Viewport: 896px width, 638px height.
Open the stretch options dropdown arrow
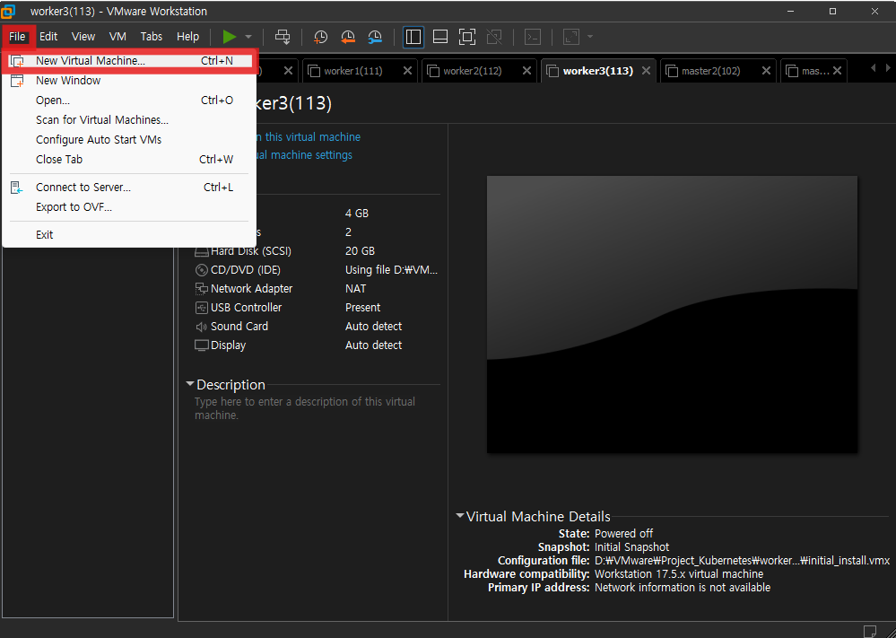coord(590,37)
